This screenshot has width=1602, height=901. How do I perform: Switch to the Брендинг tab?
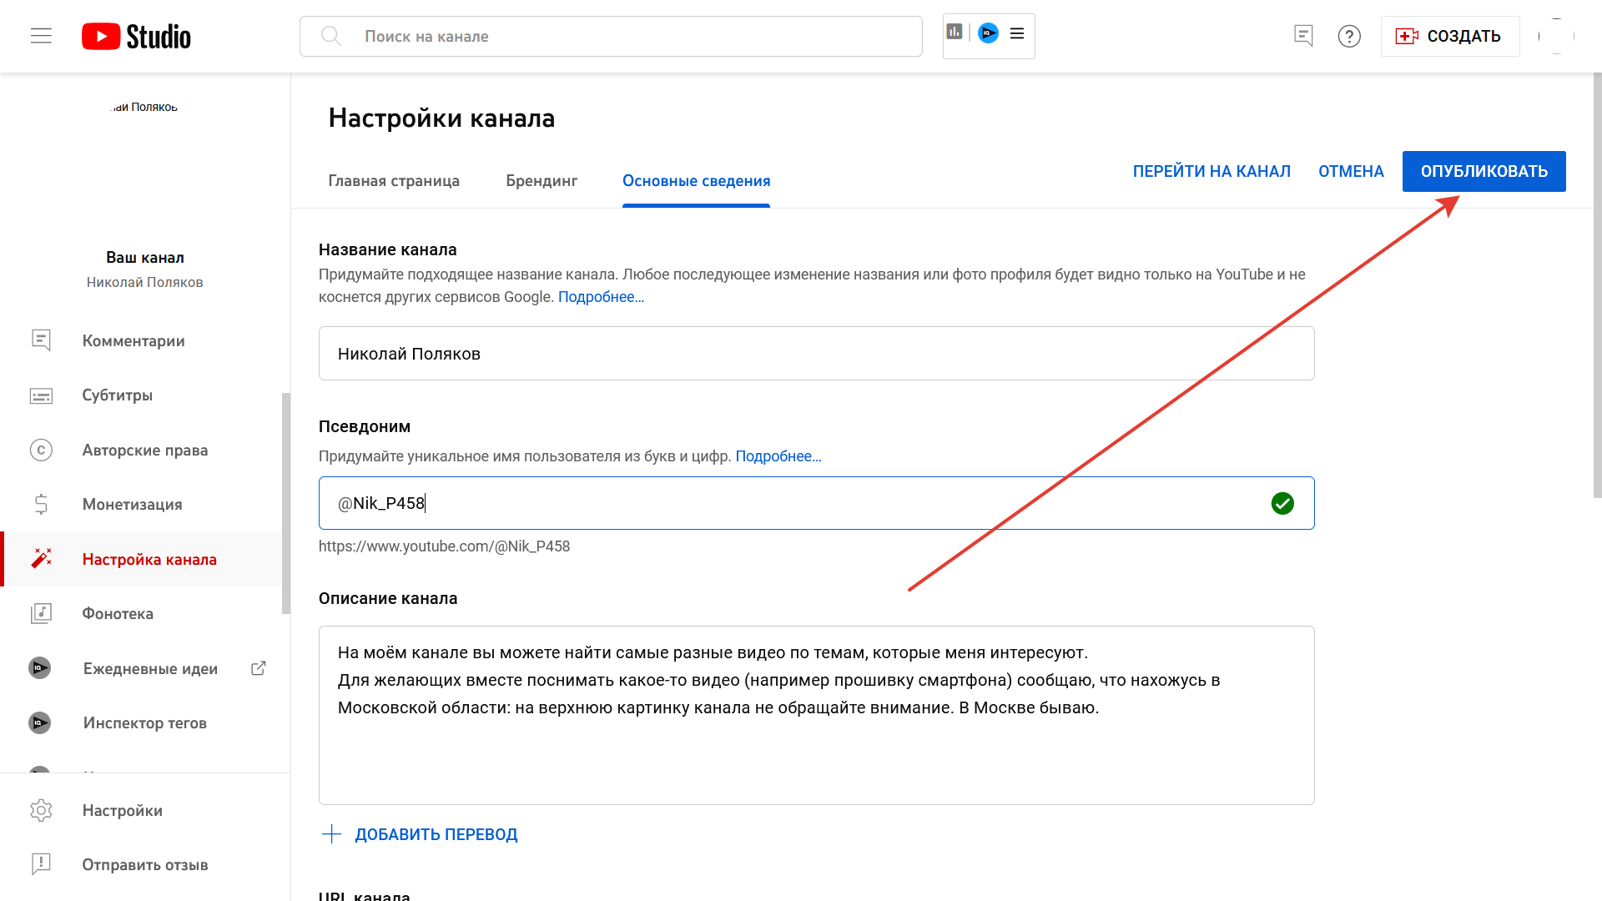[542, 181]
